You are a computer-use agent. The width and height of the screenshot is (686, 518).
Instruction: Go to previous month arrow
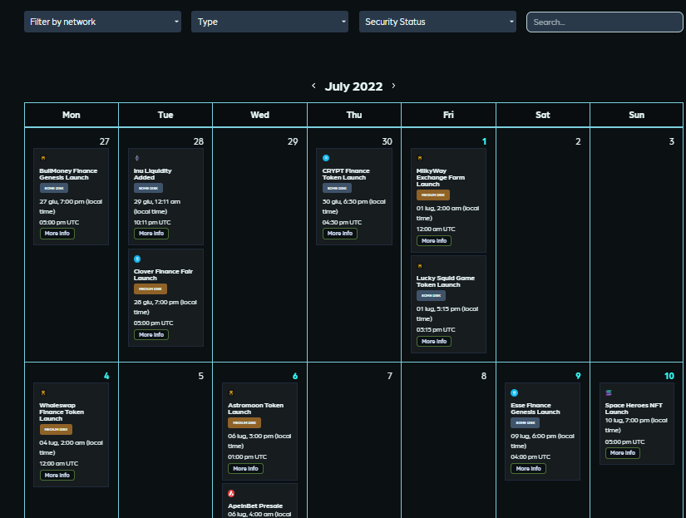(313, 86)
